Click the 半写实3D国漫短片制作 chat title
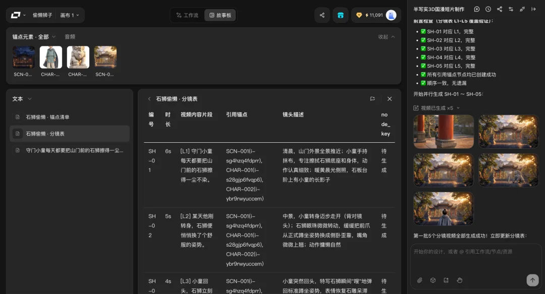The image size is (545, 294). pyautogui.click(x=439, y=9)
